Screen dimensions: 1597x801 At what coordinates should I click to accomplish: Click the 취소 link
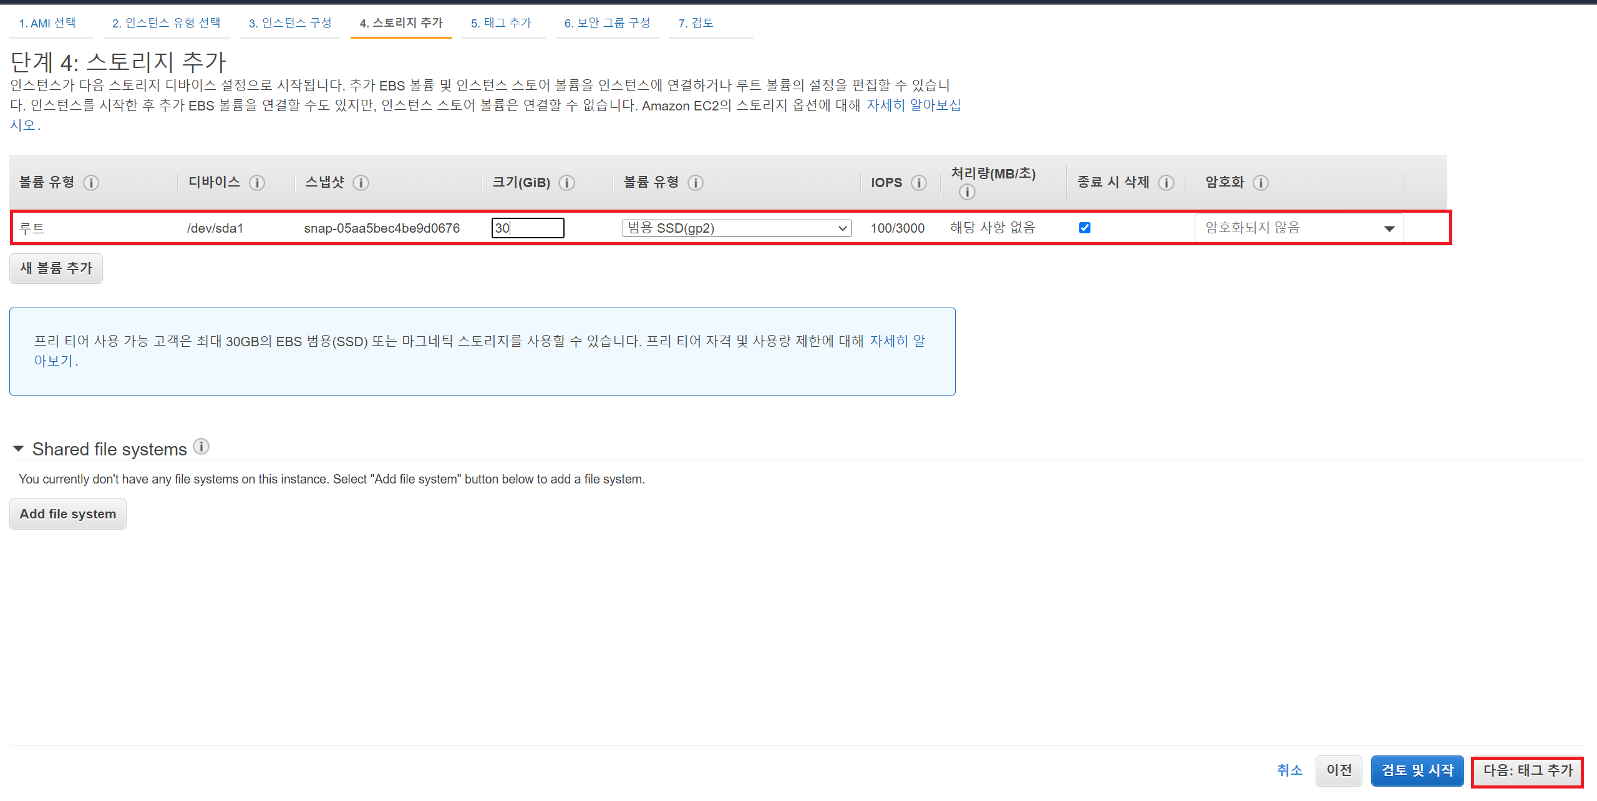pyautogui.click(x=1289, y=770)
